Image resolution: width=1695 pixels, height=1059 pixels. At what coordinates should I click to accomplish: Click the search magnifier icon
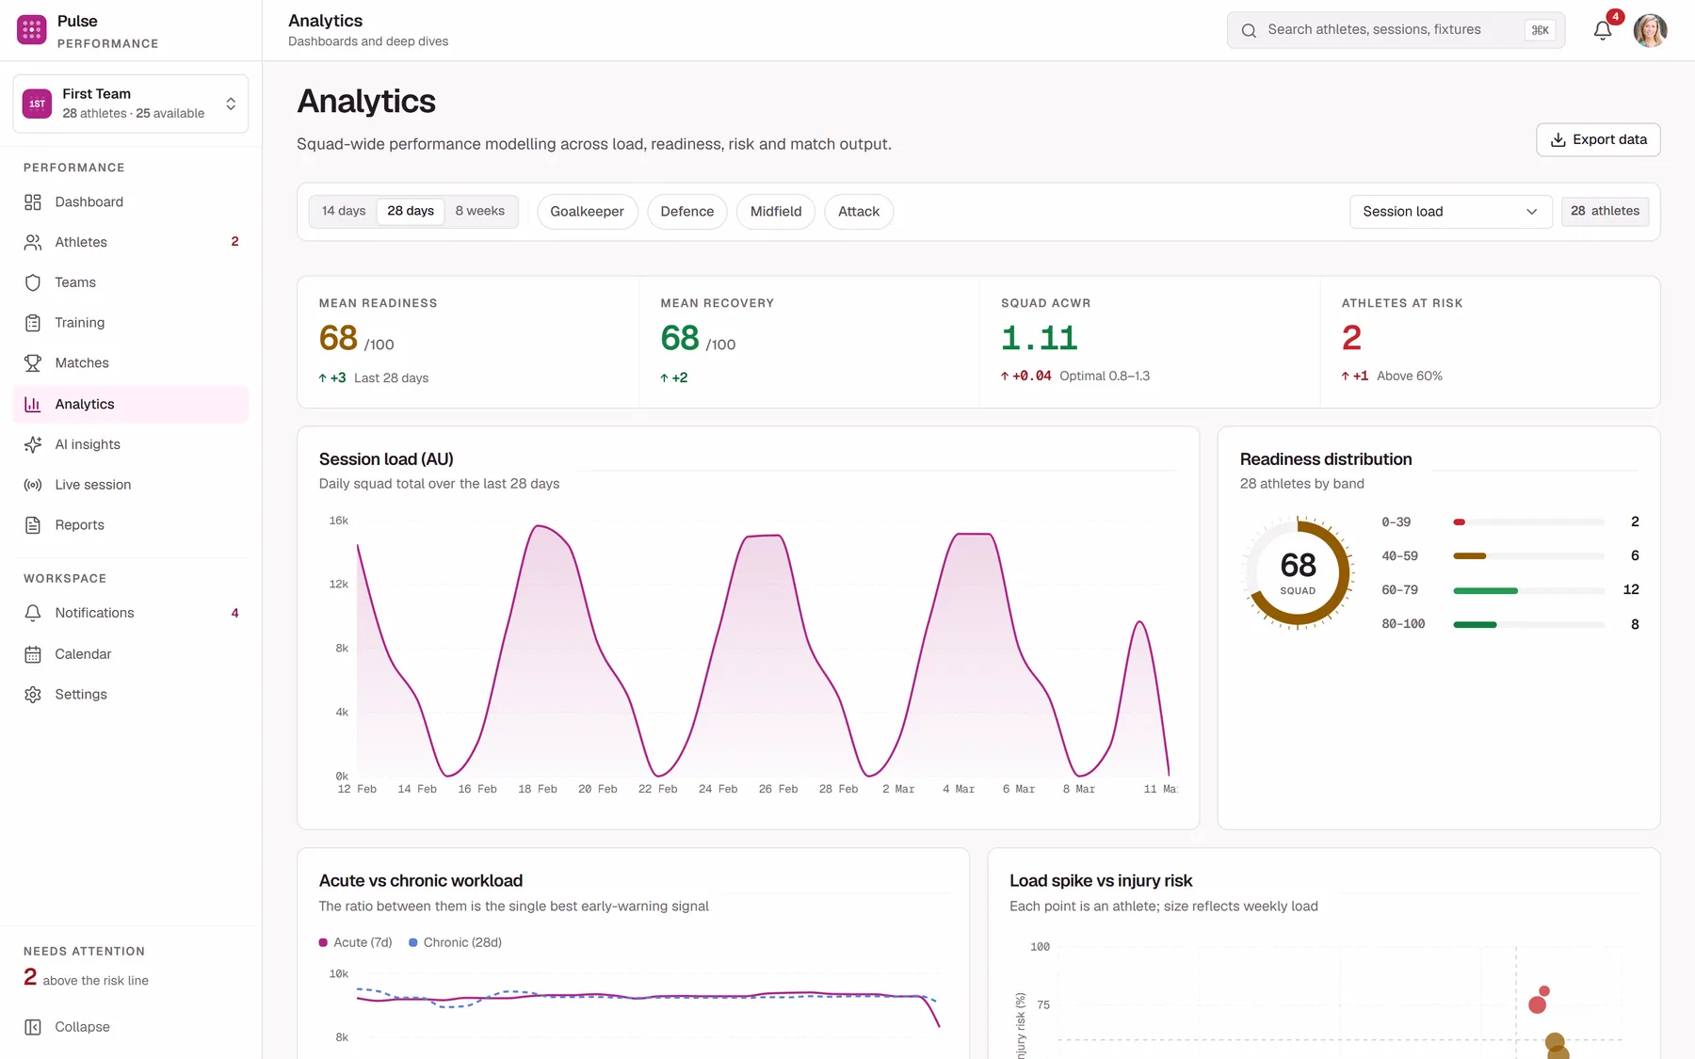1249,30
